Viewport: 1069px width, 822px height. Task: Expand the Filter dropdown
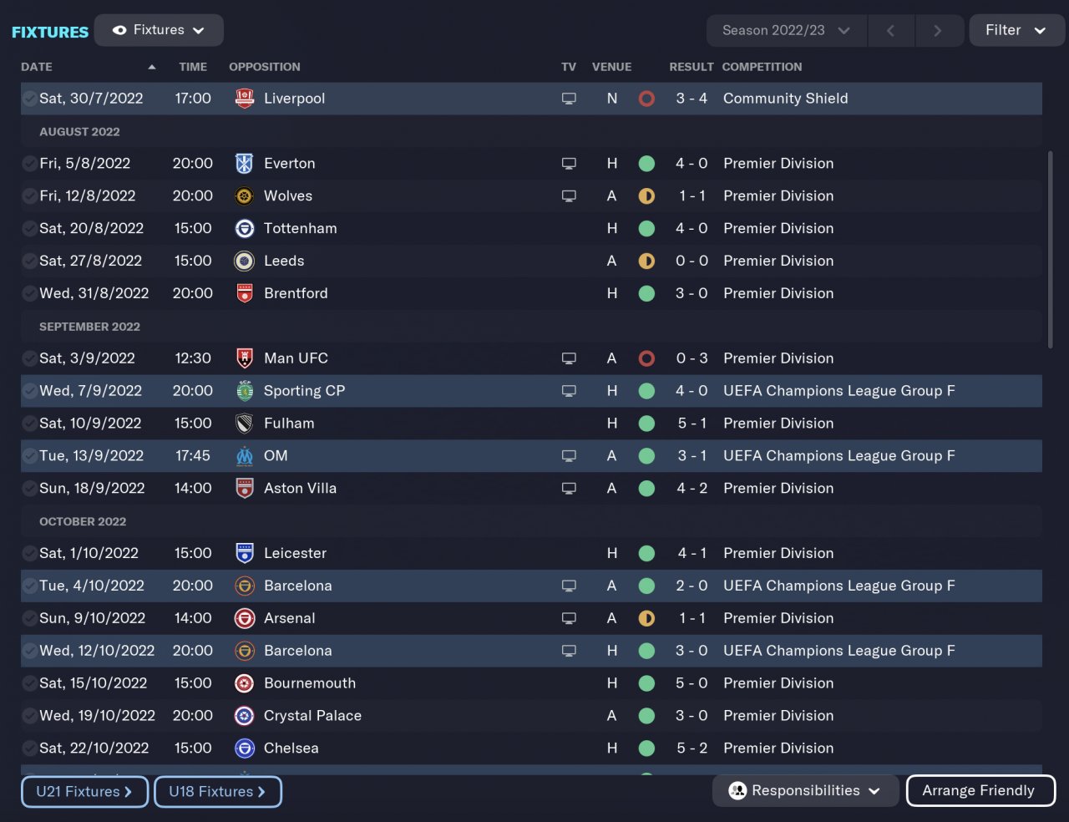tap(1016, 30)
